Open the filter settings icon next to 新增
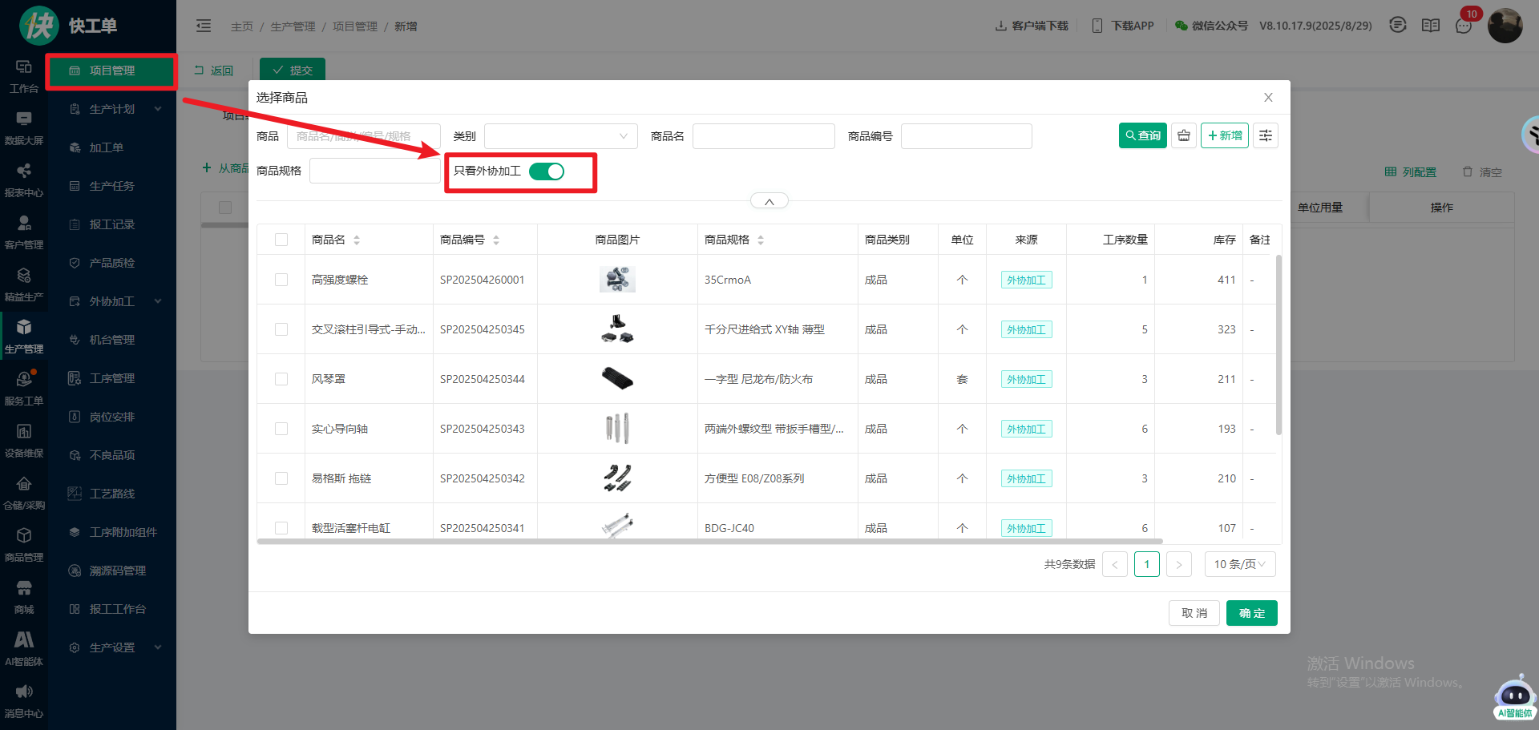Image resolution: width=1539 pixels, height=730 pixels. click(1265, 135)
